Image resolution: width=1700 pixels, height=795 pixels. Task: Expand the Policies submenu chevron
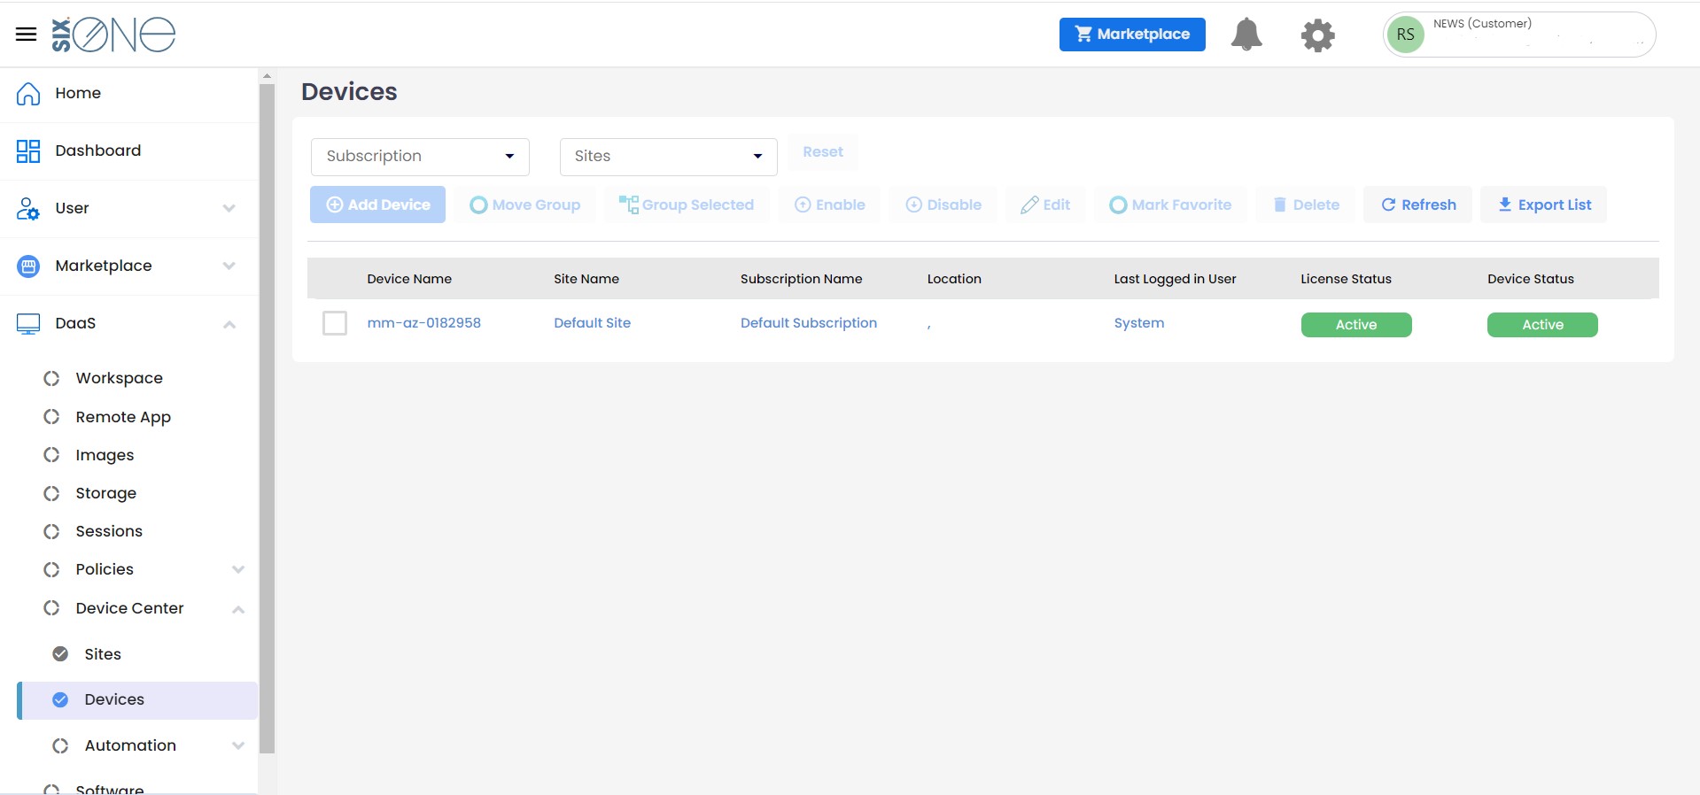238,569
